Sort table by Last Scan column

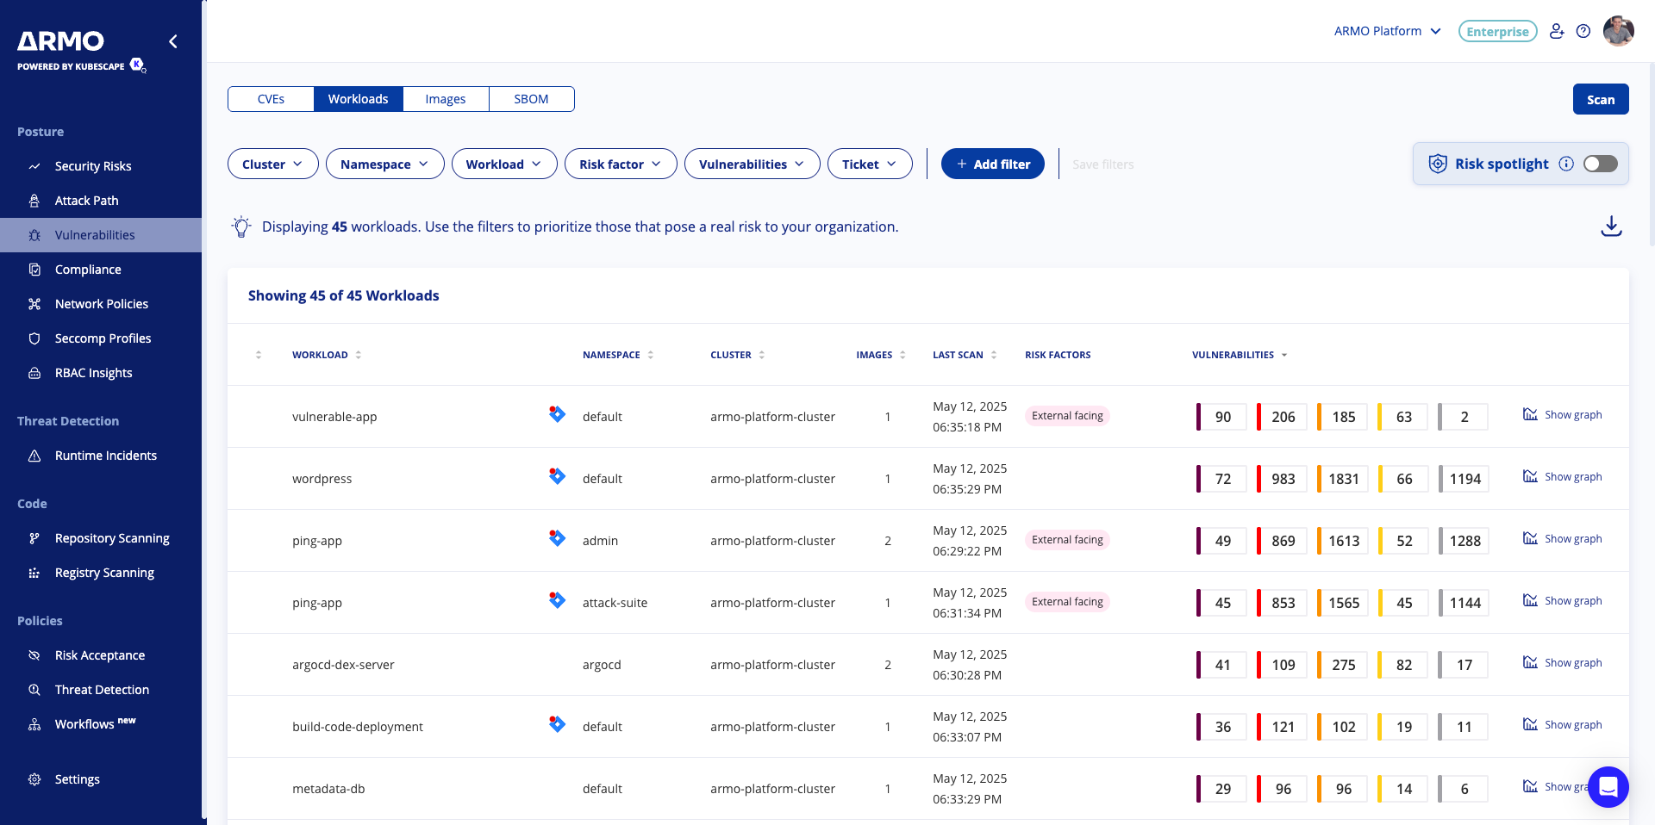(x=965, y=355)
